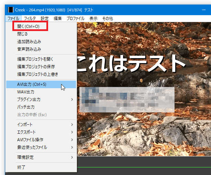Open the その他 menu
The height and width of the screenshot is (175, 211).
[x=108, y=19]
